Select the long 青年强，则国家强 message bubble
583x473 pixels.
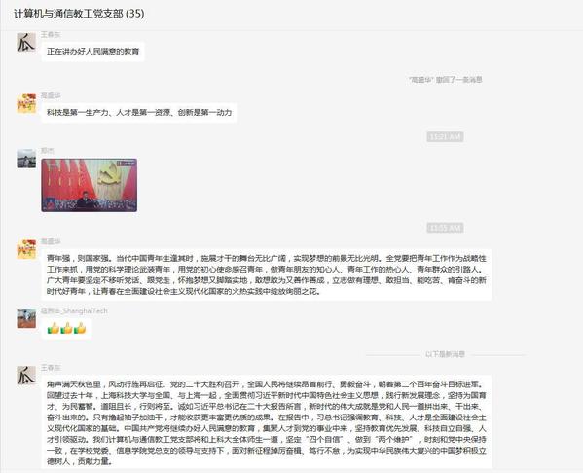pyautogui.click(x=267, y=274)
